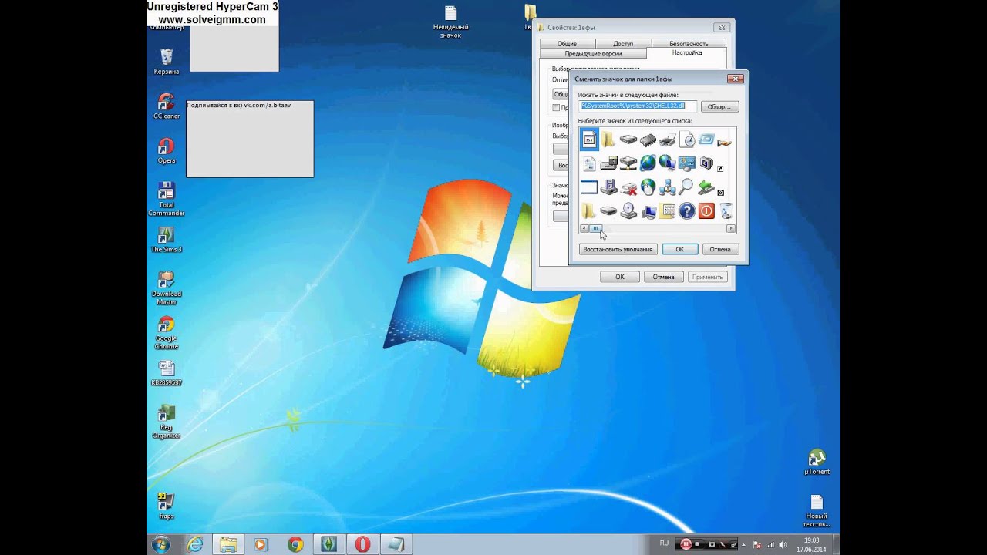Click the RU language indicator

pyautogui.click(x=664, y=543)
